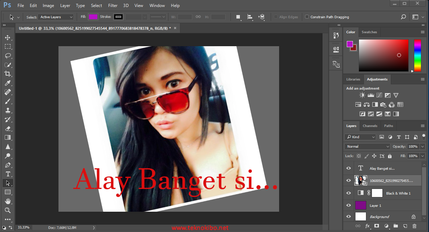Click the Stroke color swatch
Viewport: 429px width, 232px height.
(x=118, y=17)
